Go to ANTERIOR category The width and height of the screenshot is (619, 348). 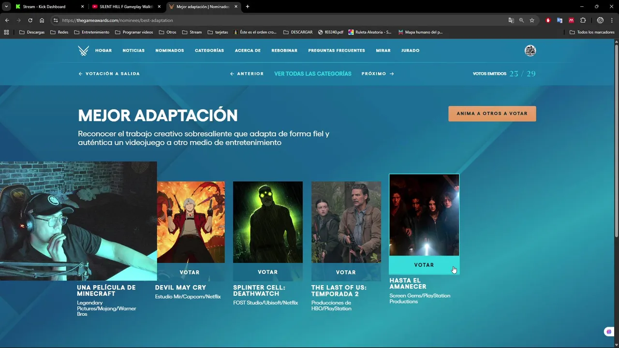coord(247,74)
